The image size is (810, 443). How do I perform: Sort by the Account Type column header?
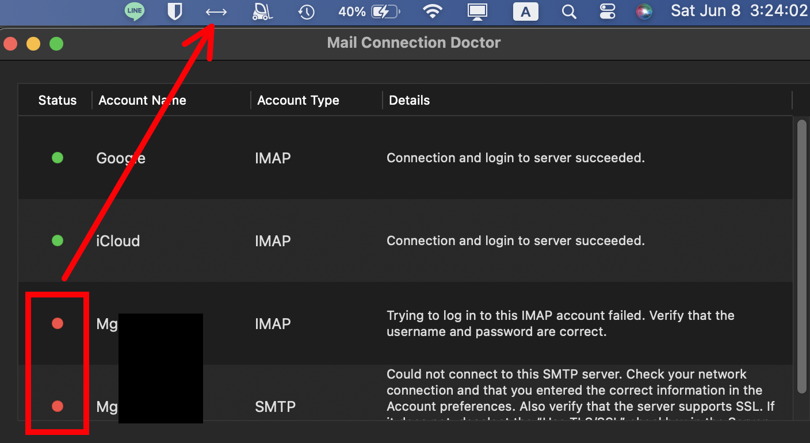coord(298,100)
